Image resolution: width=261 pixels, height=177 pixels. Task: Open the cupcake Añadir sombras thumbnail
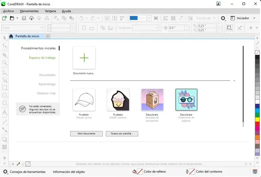(x=118, y=100)
